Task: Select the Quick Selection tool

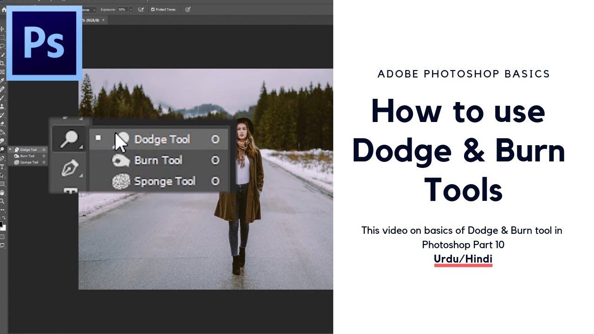Action: (2, 55)
